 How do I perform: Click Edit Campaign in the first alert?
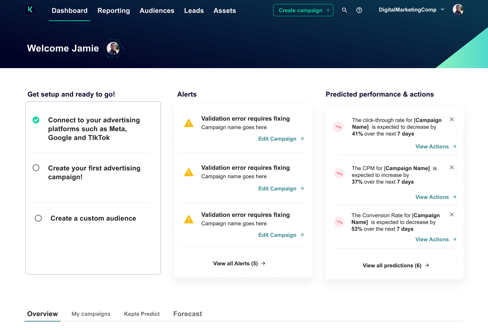tap(281, 139)
